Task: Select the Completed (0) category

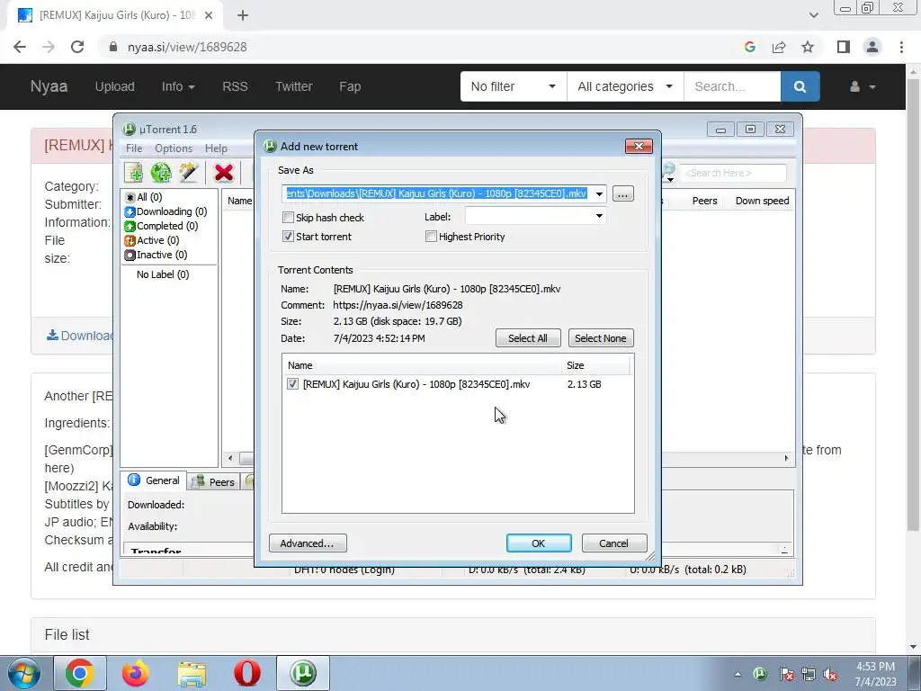Action: click(162, 226)
